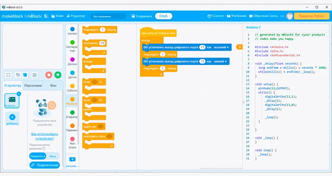Select the grid stage layout icon
The image size is (332, 176).
tap(34, 75)
